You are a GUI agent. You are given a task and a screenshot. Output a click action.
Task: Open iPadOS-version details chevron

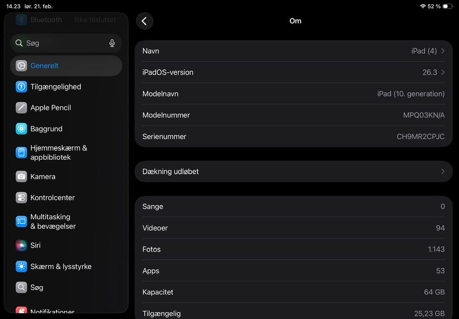click(x=443, y=72)
